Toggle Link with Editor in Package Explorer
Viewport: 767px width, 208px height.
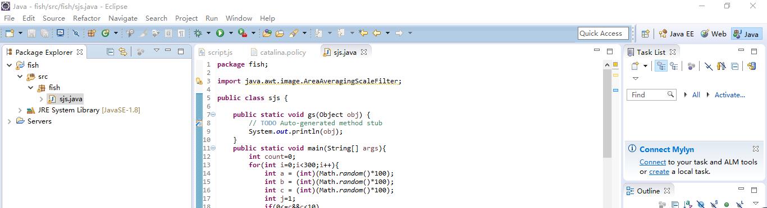122,51
